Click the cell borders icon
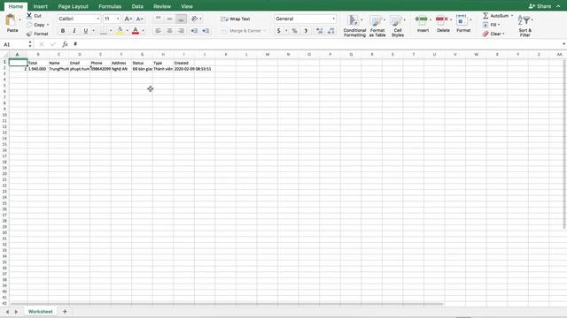Screen dimensions: 567x318 point(104,31)
